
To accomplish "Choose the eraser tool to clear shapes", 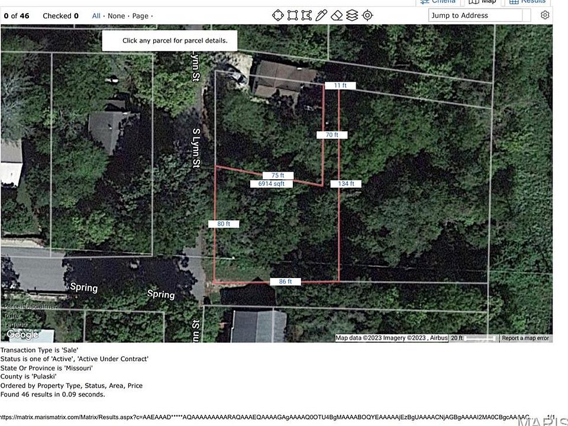I will (x=337, y=15).
